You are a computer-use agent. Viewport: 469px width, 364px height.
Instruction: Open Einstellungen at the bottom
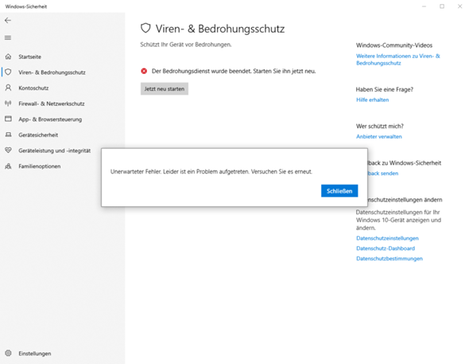click(x=35, y=354)
